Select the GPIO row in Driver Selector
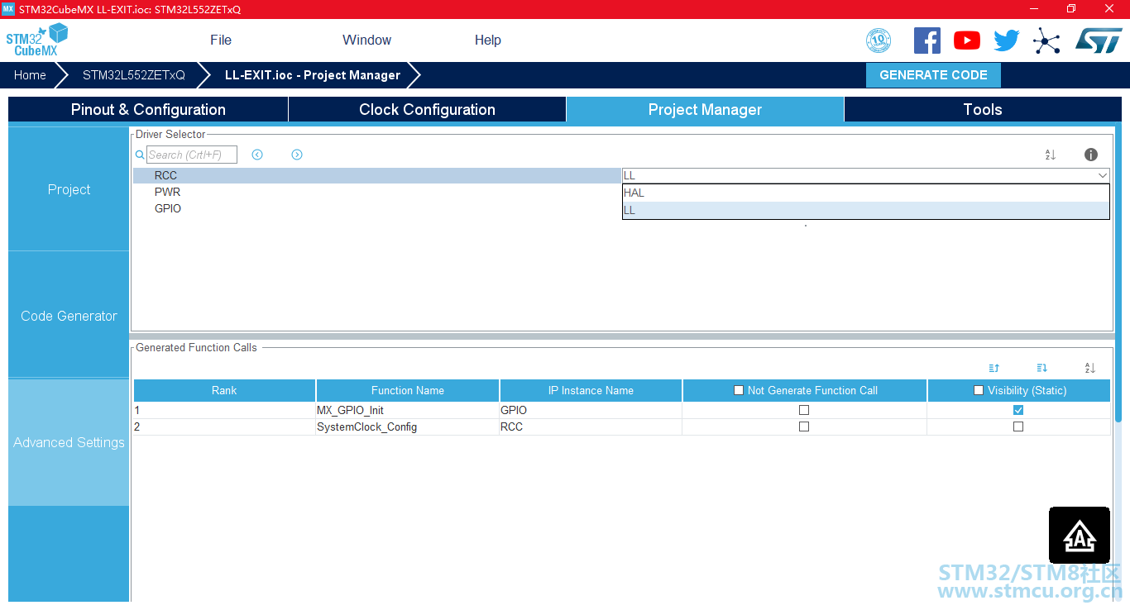Screen dimensions: 1130x610 (x=377, y=208)
